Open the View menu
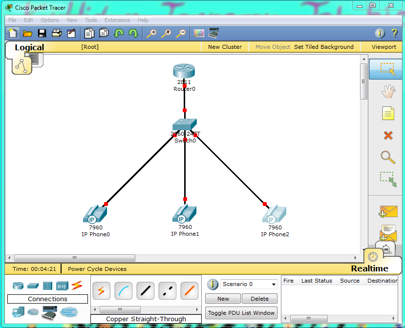The image size is (405, 328). click(72, 20)
